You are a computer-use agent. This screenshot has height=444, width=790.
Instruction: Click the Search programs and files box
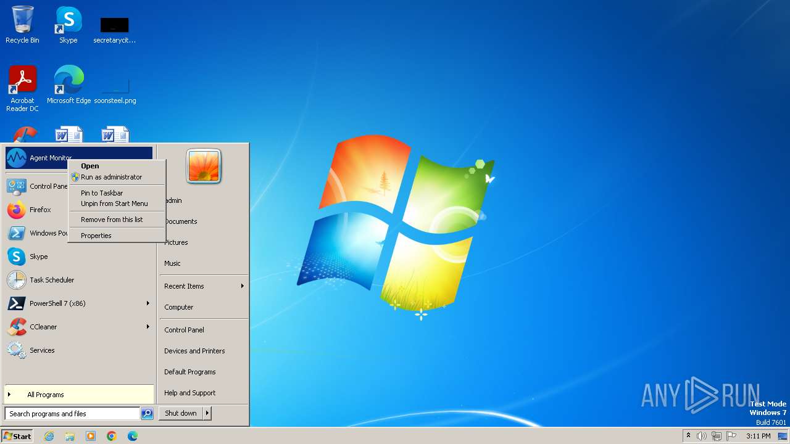(x=72, y=414)
